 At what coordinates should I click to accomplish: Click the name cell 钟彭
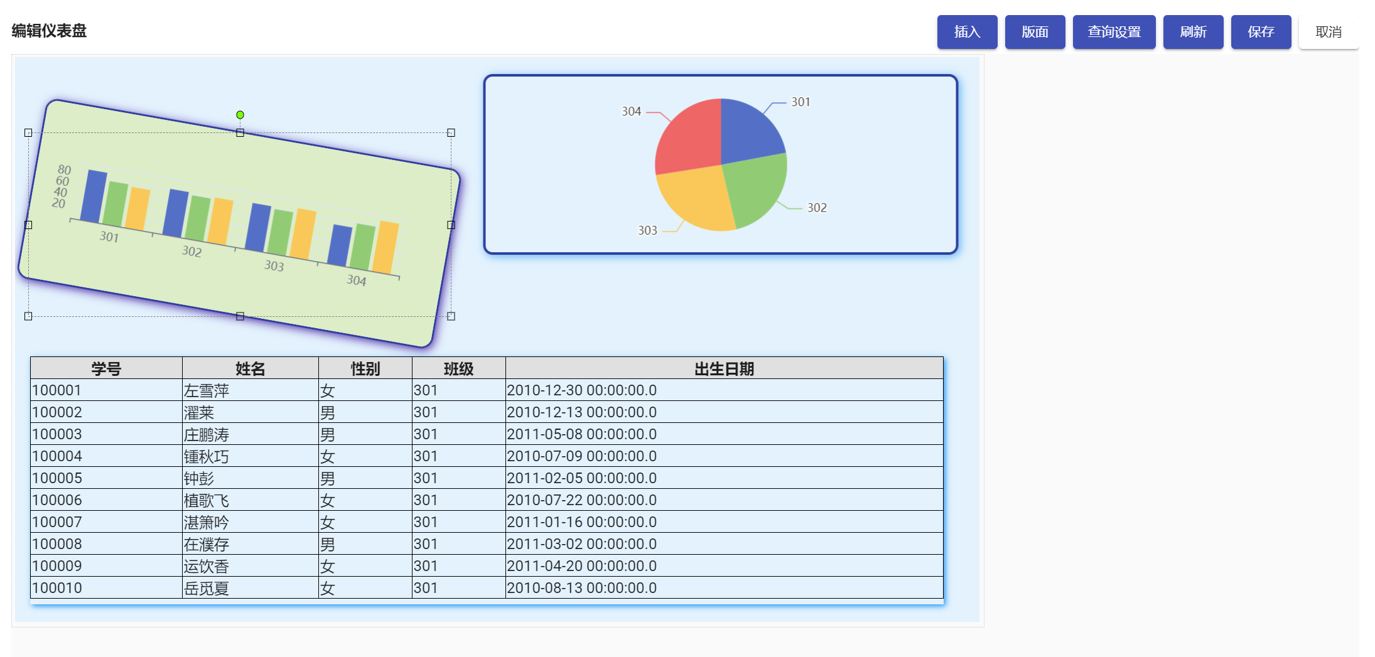pos(251,478)
